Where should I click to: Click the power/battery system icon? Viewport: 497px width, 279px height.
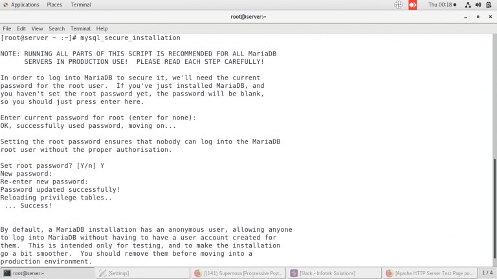489,5
